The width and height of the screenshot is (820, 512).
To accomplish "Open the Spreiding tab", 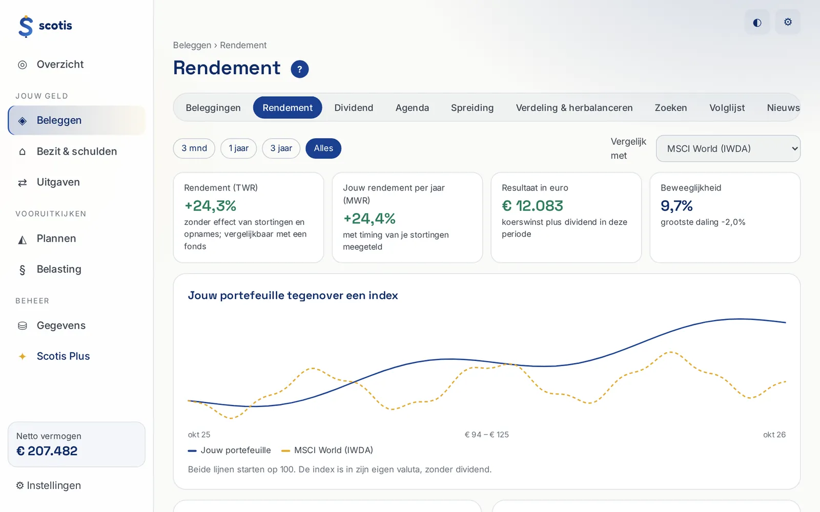I will click(473, 108).
